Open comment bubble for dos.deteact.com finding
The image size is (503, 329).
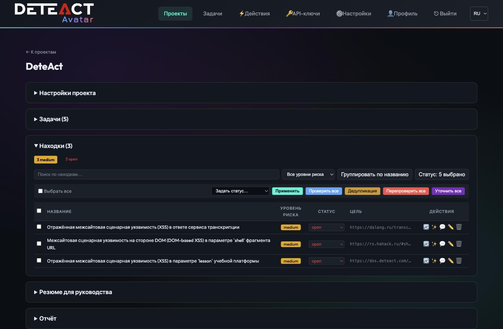point(442,261)
